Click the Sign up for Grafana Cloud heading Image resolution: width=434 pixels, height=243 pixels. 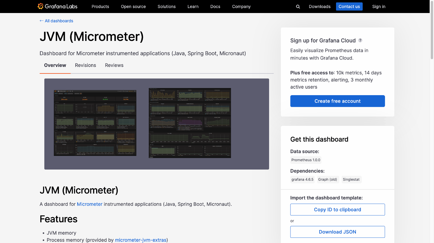(x=323, y=41)
